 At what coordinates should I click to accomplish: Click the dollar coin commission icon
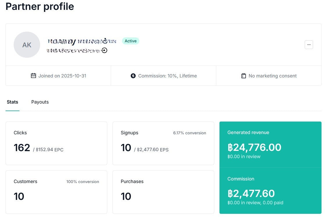click(133, 76)
